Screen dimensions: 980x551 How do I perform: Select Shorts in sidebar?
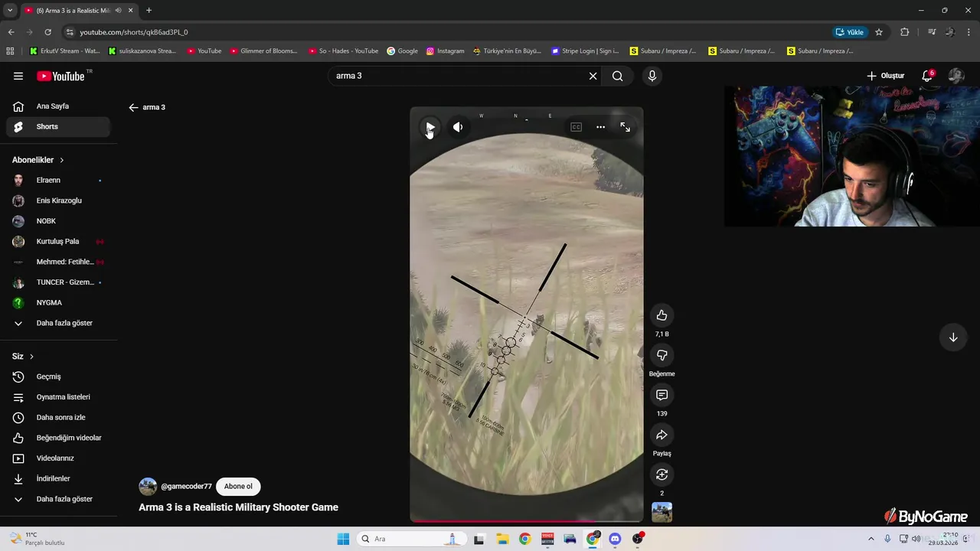coord(58,127)
